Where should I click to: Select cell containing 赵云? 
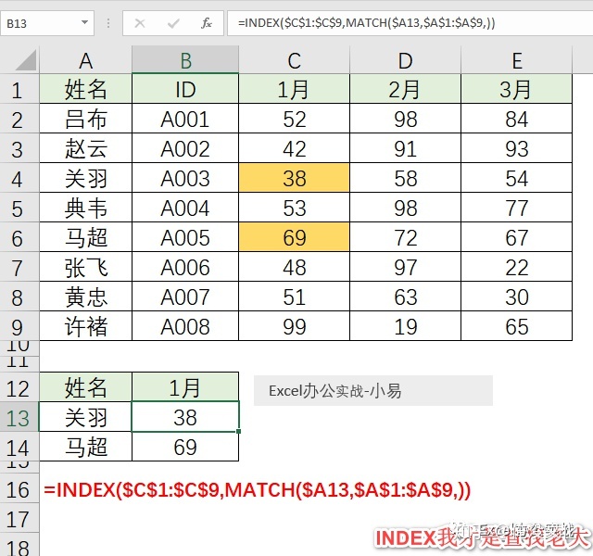click(x=86, y=148)
